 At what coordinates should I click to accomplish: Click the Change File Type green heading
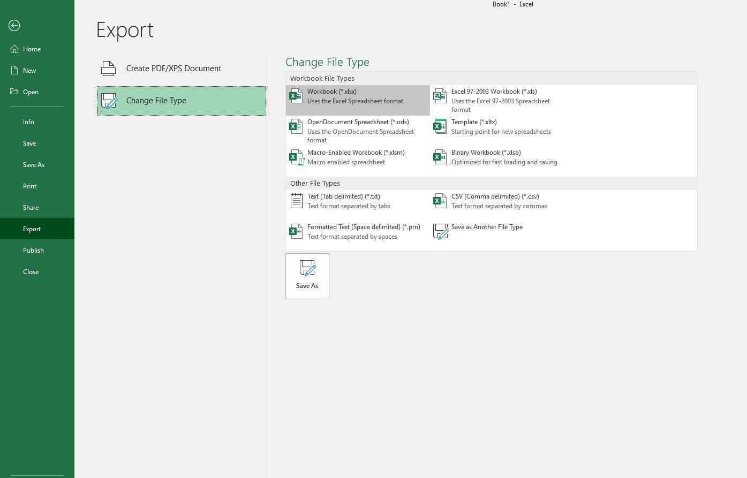327,62
